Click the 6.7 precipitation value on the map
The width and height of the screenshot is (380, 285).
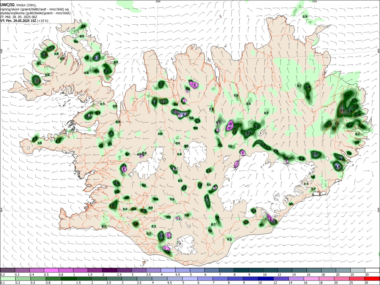[96, 58]
